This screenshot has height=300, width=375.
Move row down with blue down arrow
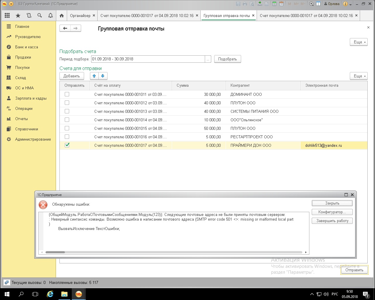(103, 76)
